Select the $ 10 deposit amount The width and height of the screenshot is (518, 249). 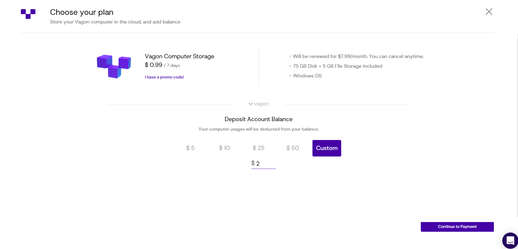[x=224, y=148]
